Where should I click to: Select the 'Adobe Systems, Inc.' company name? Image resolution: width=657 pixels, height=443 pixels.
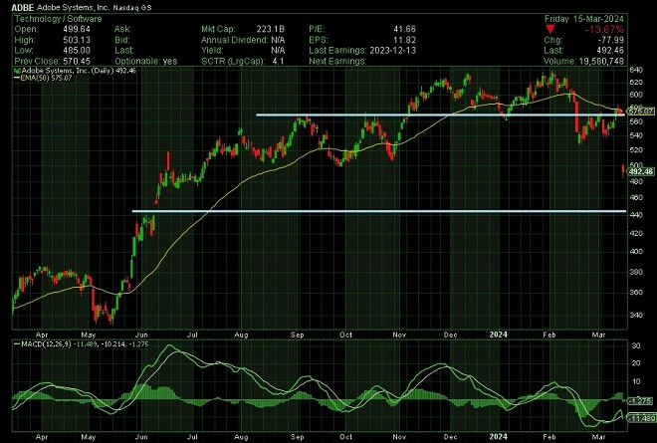73,7
